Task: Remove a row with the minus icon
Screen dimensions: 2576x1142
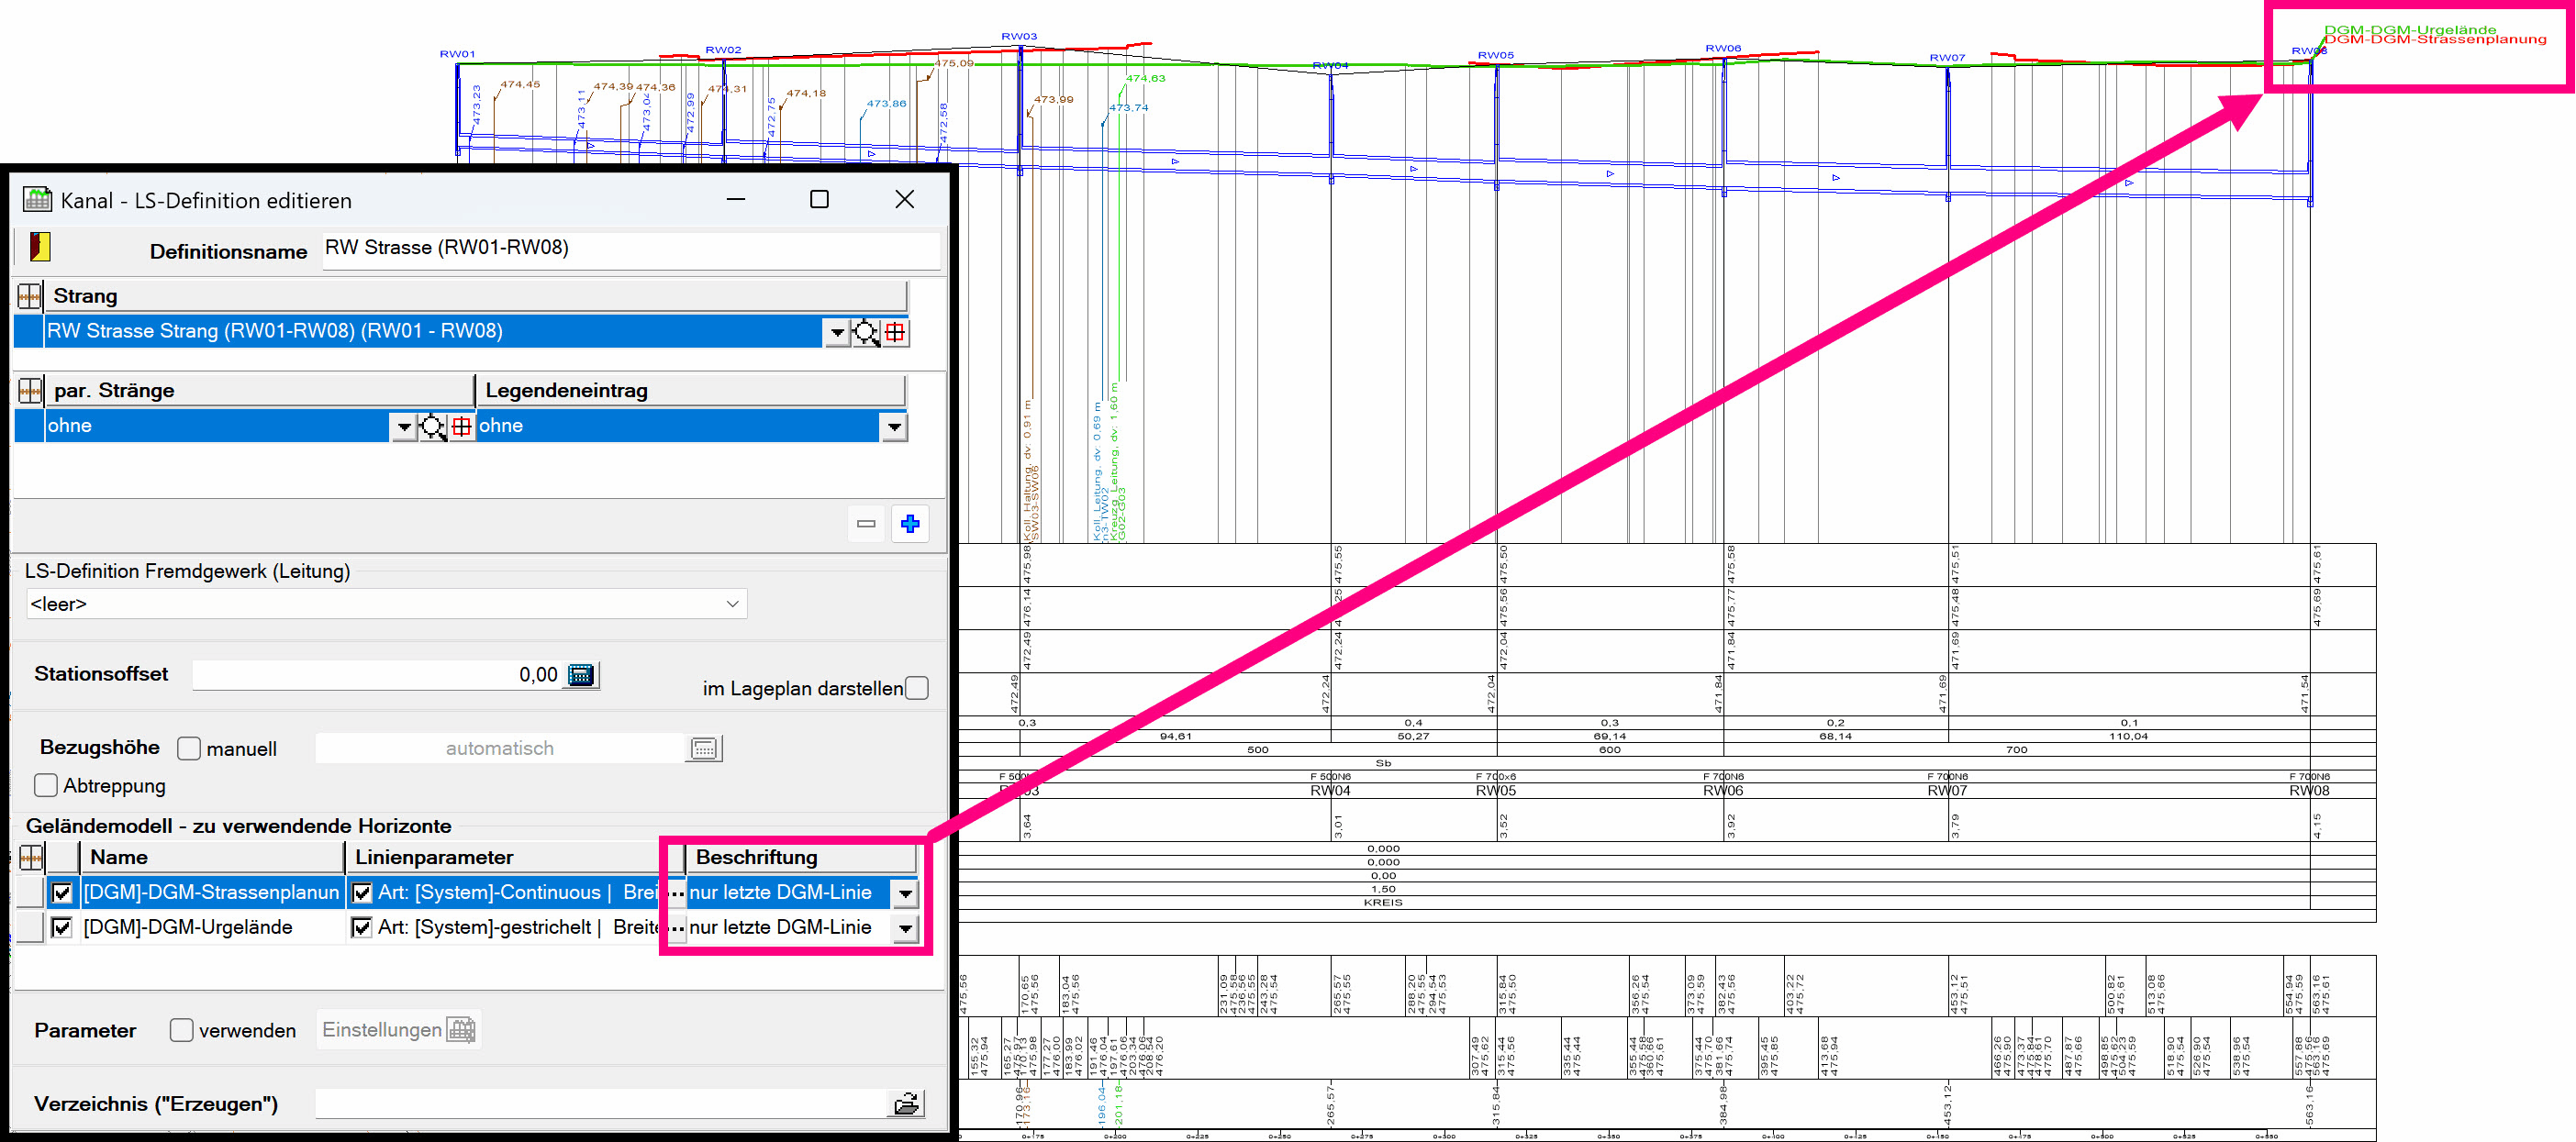Action: [x=866, y=524]
